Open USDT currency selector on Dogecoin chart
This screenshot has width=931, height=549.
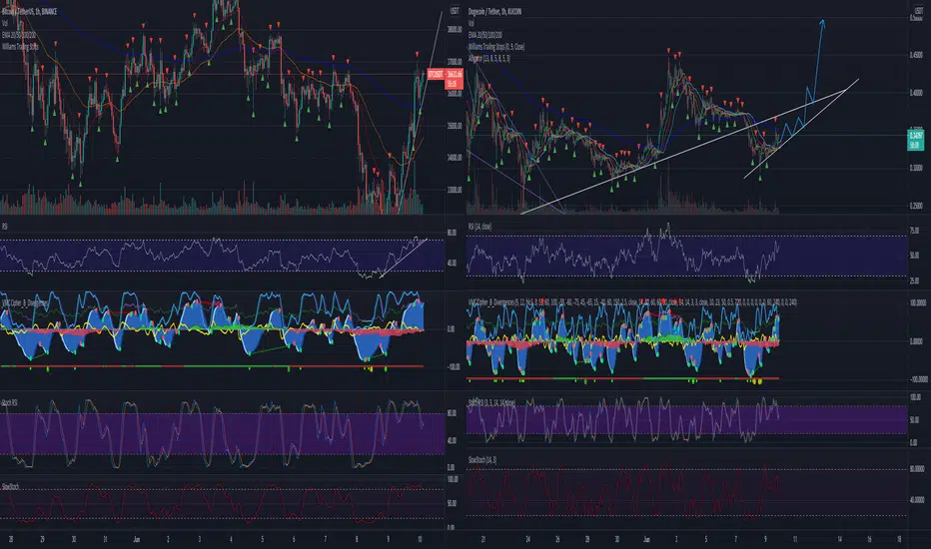[919, 11]
